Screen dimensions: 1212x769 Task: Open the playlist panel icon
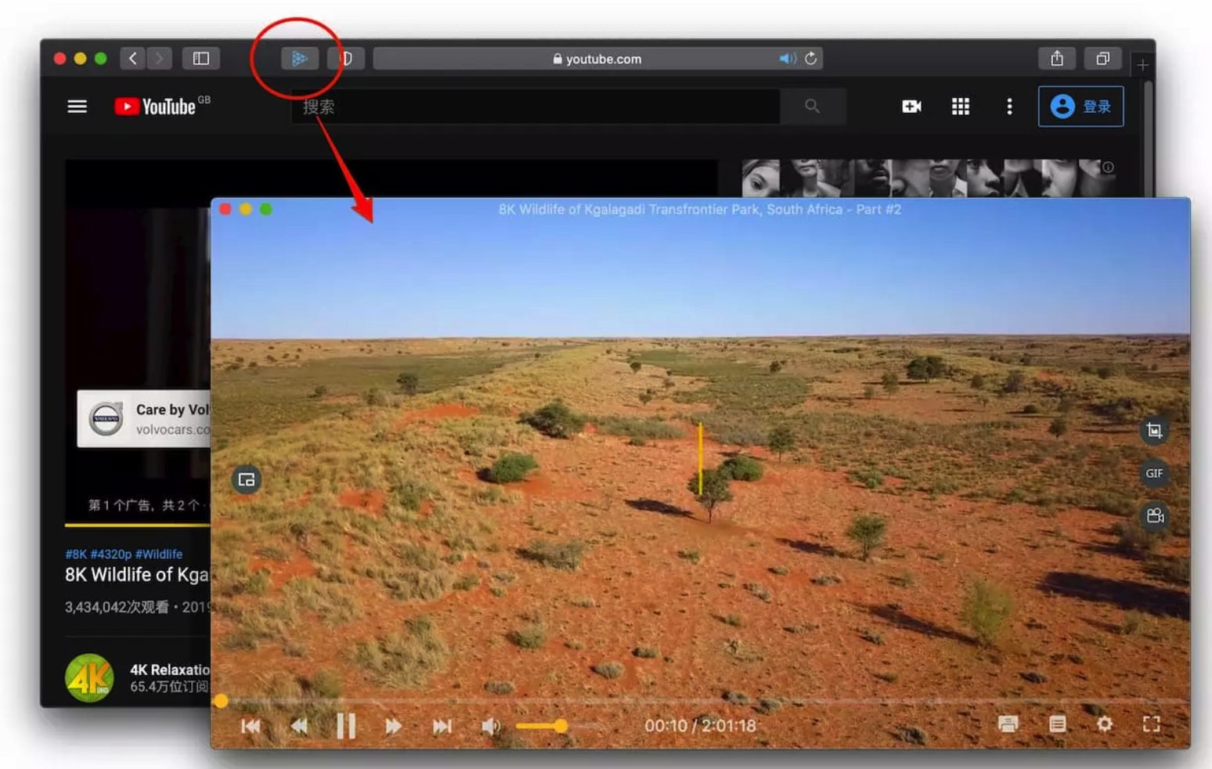tap(1057, 724)
